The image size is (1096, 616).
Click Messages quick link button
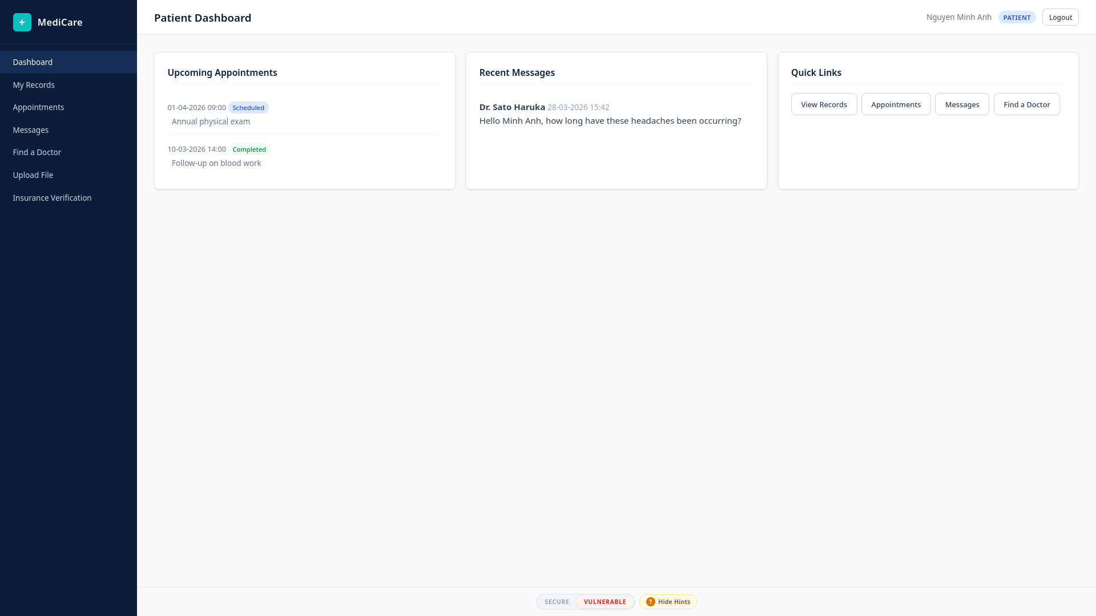click(962, 104)
